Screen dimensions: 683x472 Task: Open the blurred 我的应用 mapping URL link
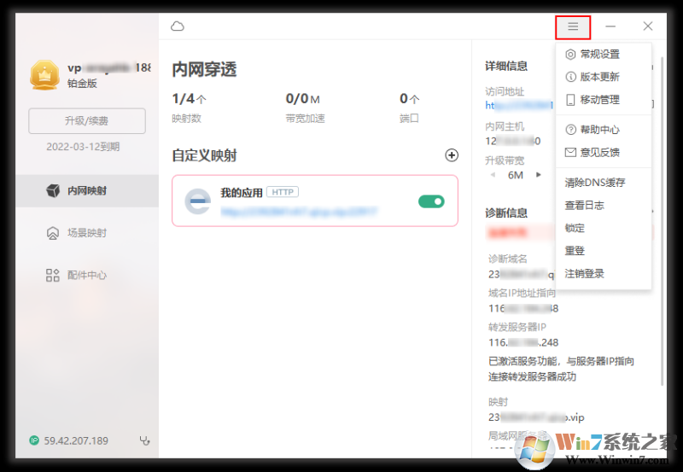coord(299,209)
